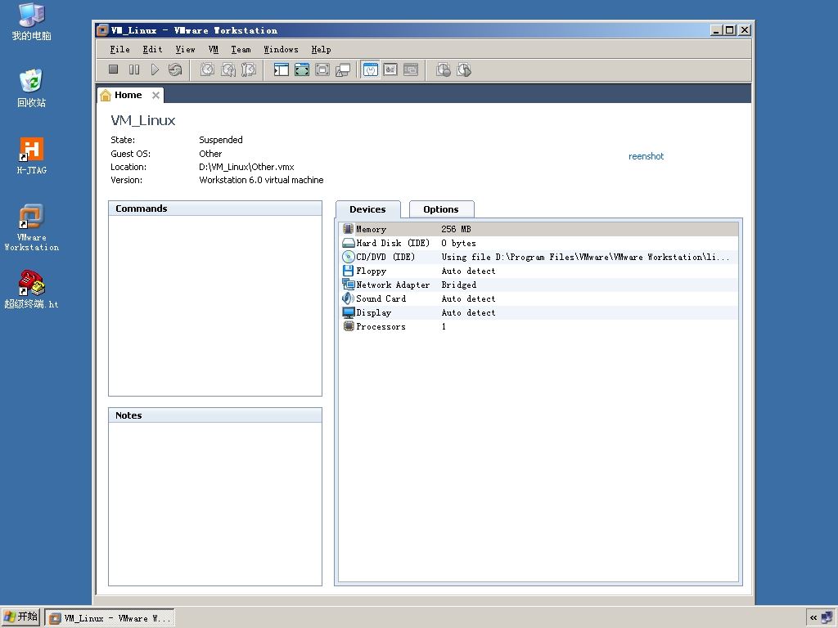Click the VM_Linux heading in summary
Image resolution: width=838 pixels, height=628 pixels.
(142, 120)
